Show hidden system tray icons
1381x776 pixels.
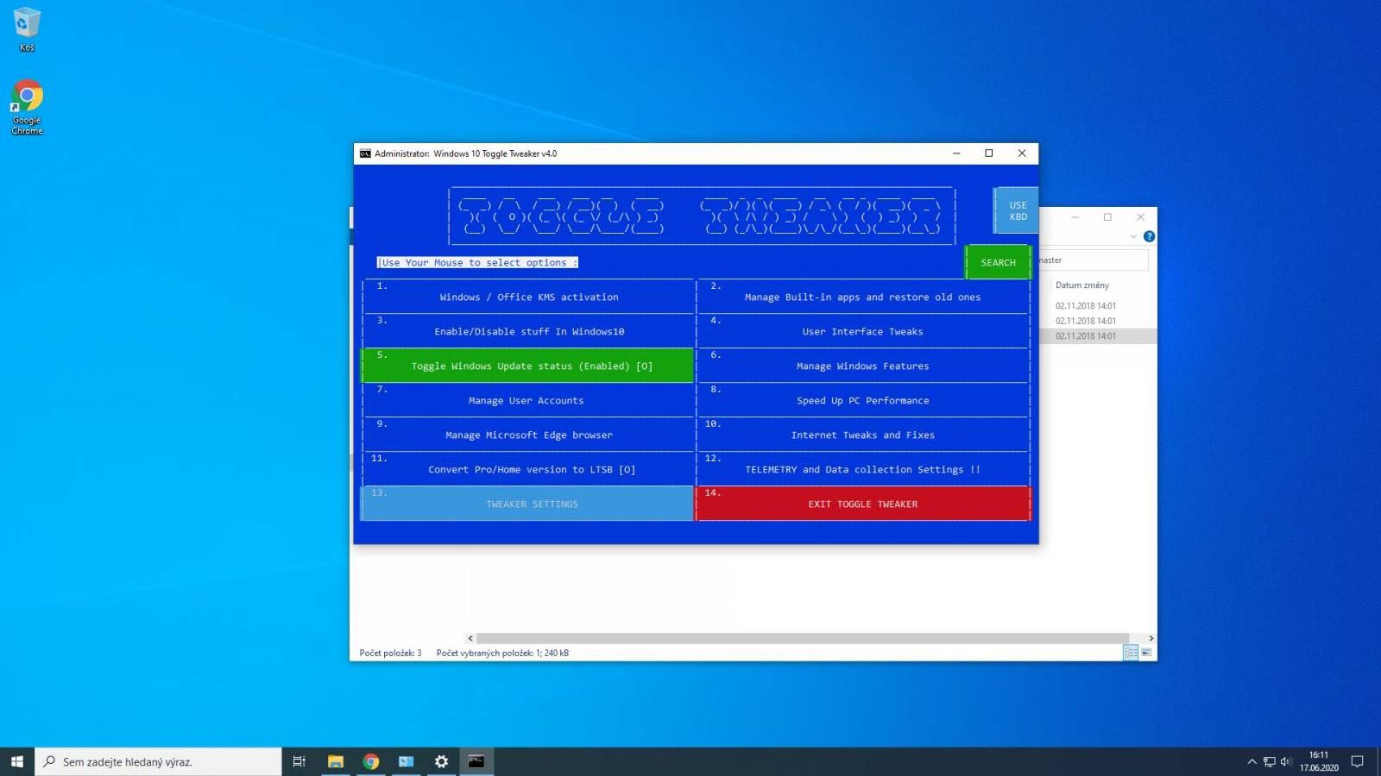coord(1252,761)
